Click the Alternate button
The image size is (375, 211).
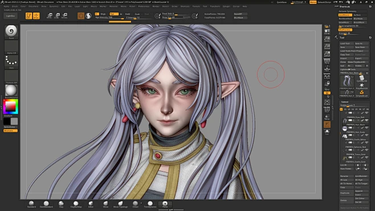coord(10,131)
